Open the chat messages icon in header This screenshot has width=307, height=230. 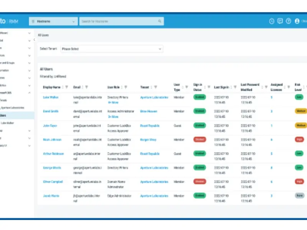(x=280, y=21)
